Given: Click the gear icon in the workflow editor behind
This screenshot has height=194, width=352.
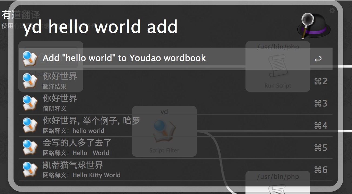Looking at the screenshot, I should coord(332,11).
